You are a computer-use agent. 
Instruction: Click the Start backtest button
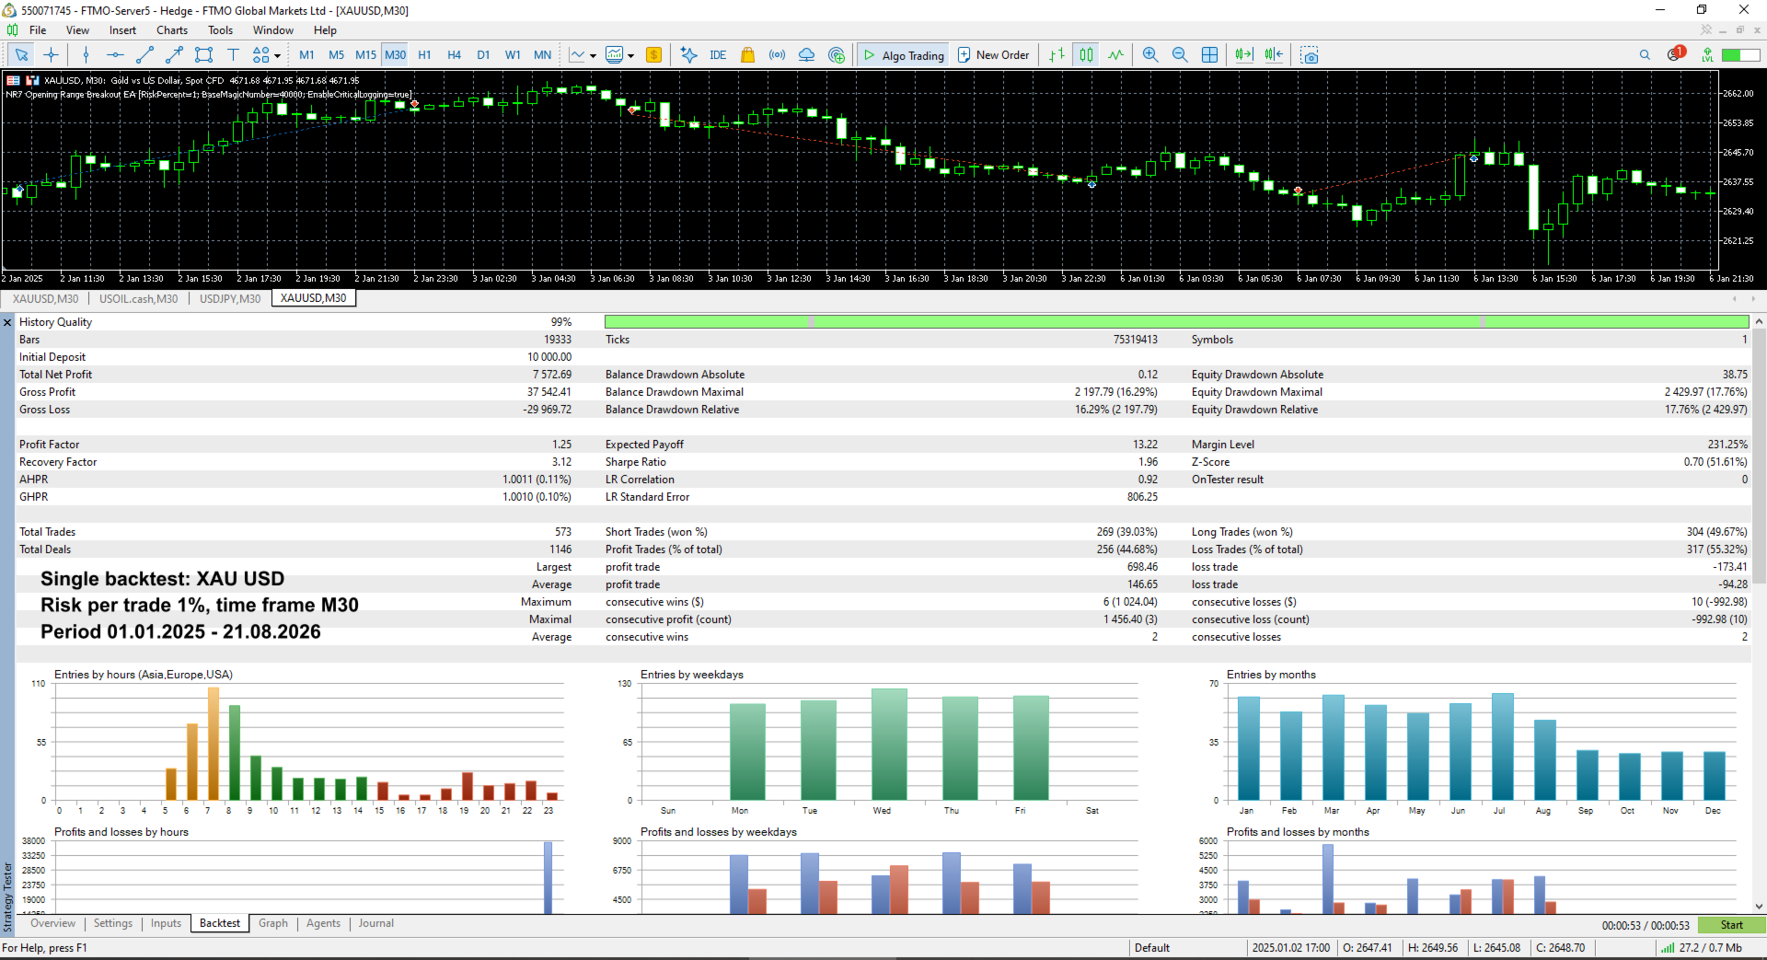tap(1731, 925)
